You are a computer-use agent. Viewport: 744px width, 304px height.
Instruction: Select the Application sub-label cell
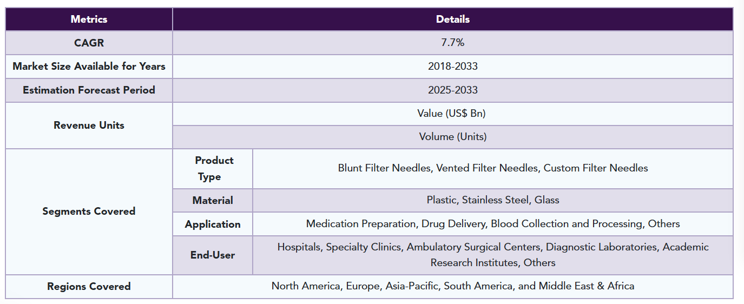(x=213, y=224)
